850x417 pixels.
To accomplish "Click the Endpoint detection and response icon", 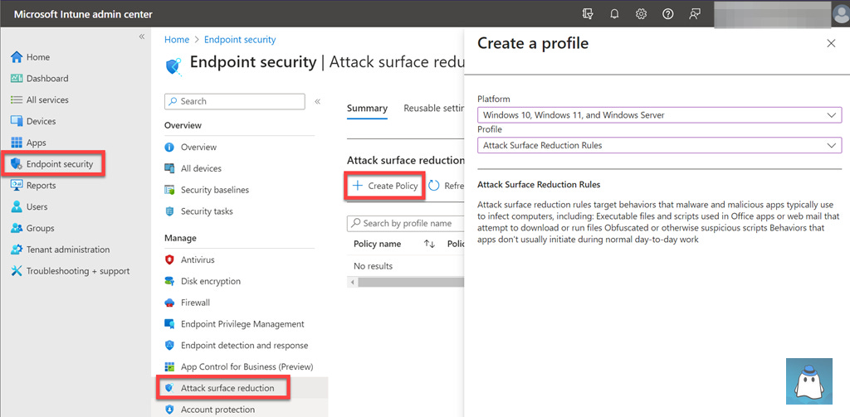I will tap(169, 346).
